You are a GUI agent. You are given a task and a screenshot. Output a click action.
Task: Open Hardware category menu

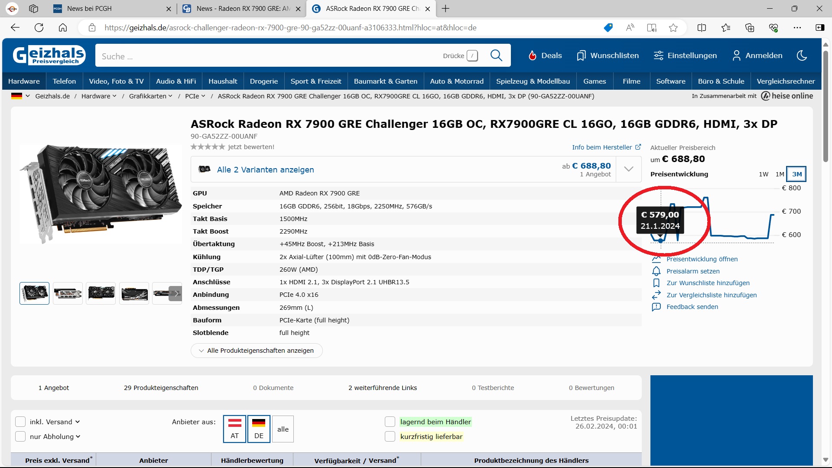click(24, 81)
